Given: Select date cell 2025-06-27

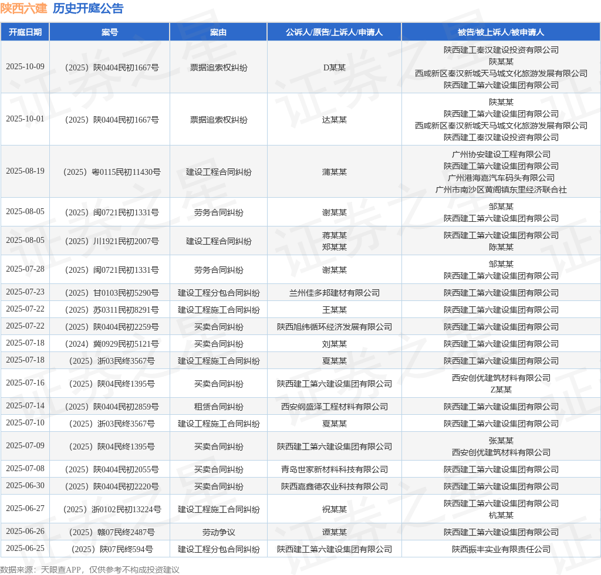Looking at the screenshot, I should click(25, 508).
